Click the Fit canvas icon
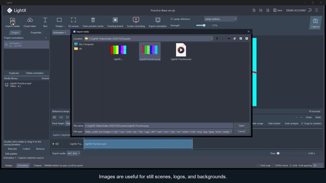 pos(73,20)
